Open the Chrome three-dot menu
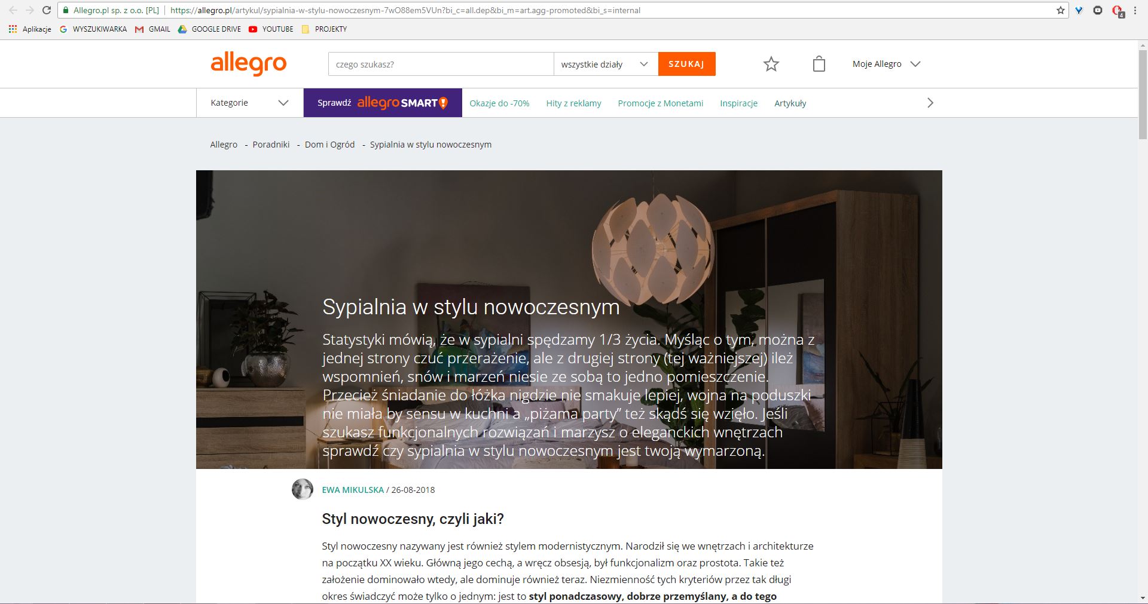The height and width of the screenshot is (604, 1148). click(x=1135, y=10)
